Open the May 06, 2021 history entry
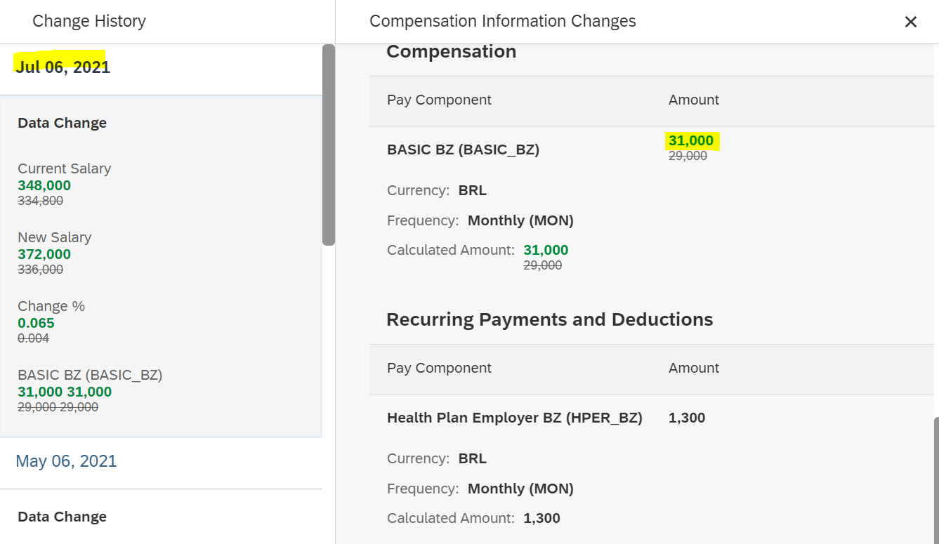Image resolution: width=939 pixels, height=544 pixels. (66, 461)
